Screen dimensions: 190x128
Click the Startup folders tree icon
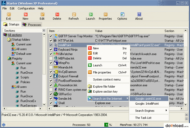coord(9,40)
